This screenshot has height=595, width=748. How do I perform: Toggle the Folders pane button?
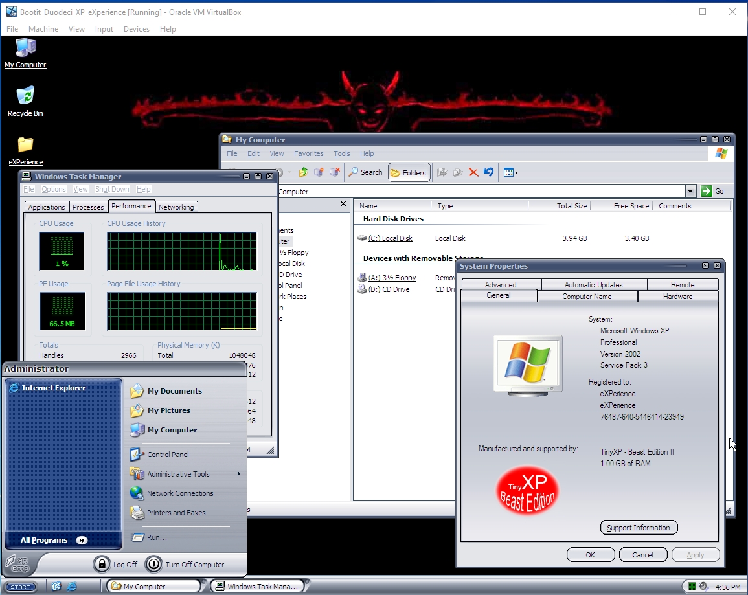(x=409, y=173)
